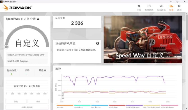
Task: Toggle the frame rate (FPS) legend series
Action: tap(65, 106)
